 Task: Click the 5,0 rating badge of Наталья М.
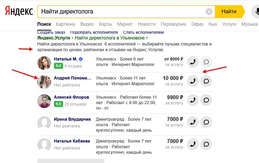pos(58,66)
